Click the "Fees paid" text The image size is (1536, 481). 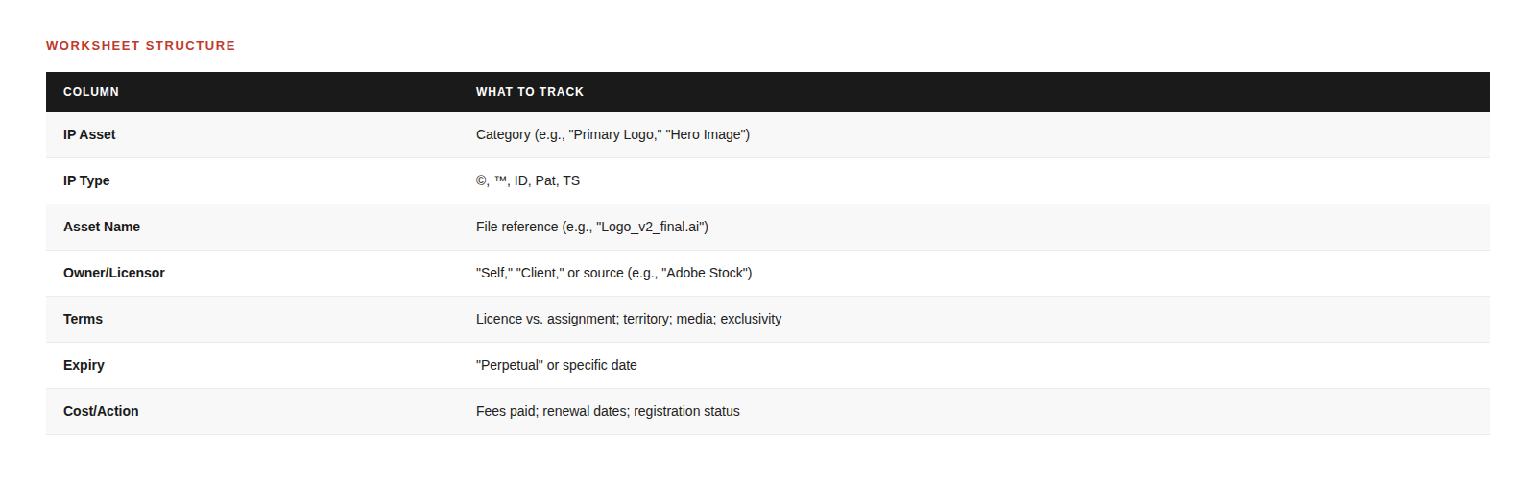click(x=506, y=412)
